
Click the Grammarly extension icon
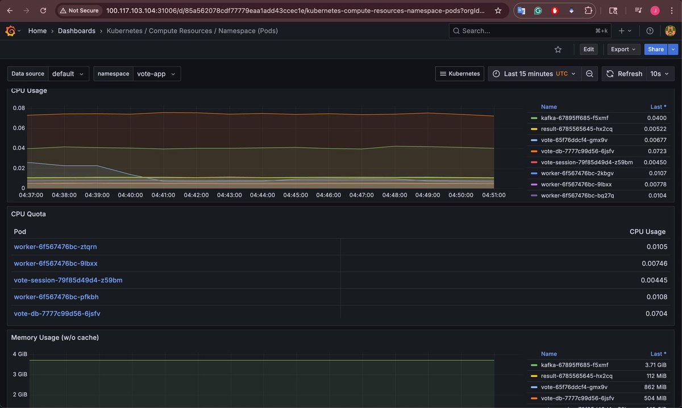tap(537, 10)
